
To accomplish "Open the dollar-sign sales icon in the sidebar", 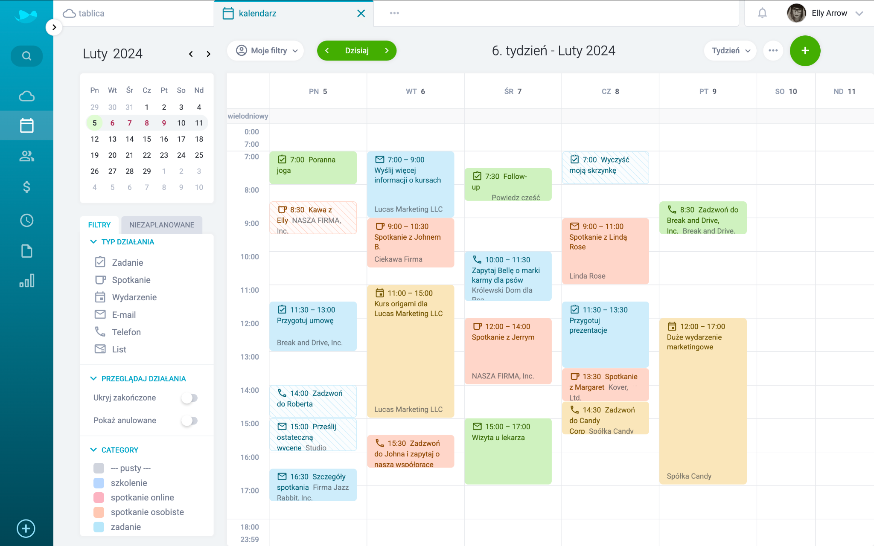I will click(x=26, y=187).
